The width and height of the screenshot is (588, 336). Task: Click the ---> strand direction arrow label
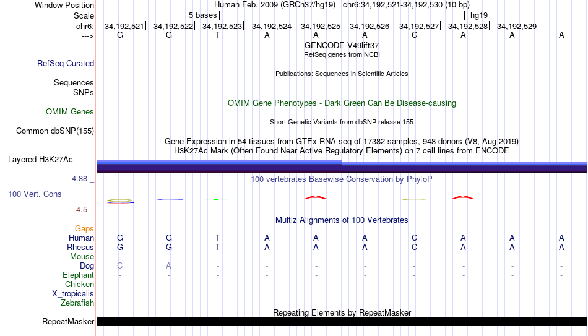point(88,37)
